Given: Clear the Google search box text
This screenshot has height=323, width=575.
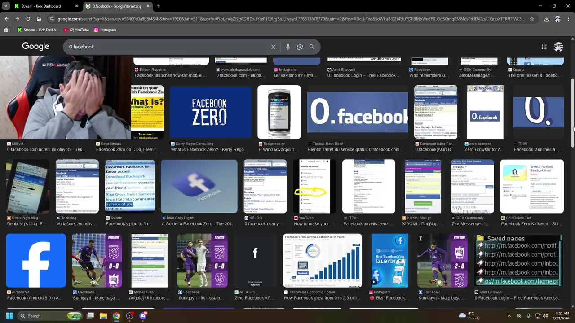Looking at the screenshot, I should pos(273,47).
